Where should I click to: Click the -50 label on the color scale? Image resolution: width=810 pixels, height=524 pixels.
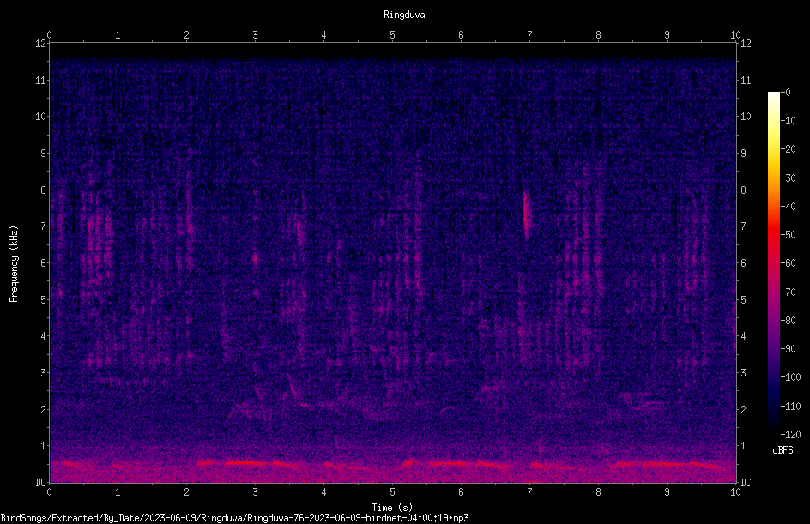click(x=788, y=235)
